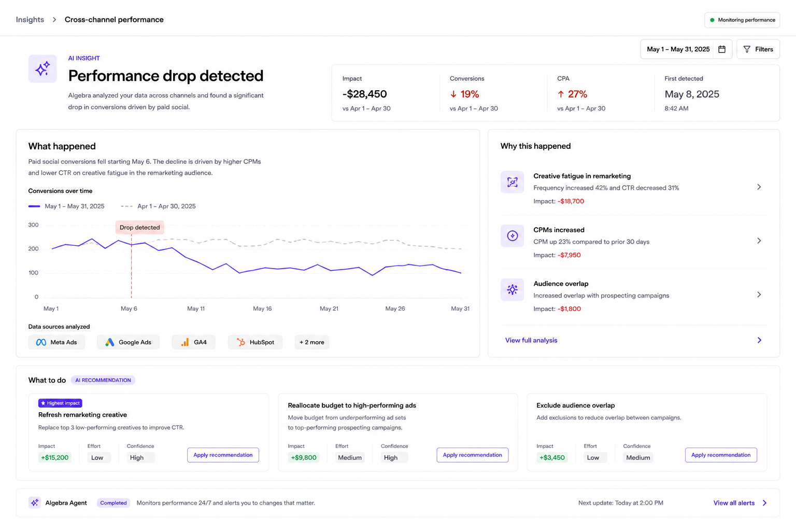Click the Filters funnel icon
The image size is (796, 531).
pyautogui.click(x=747, y=49)
